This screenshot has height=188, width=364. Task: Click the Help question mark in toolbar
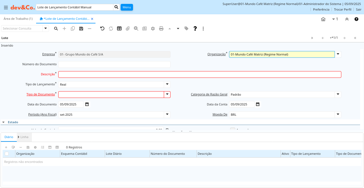pyautogui.click(x=195, y=28)
